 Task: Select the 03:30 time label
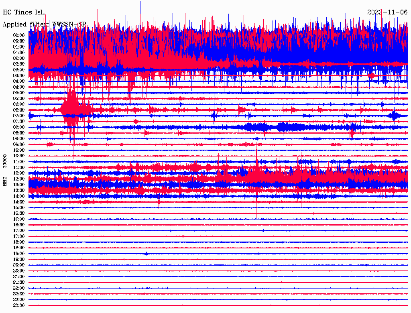[x=19, y=75]
